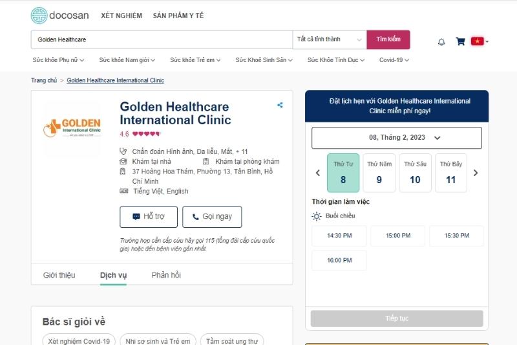Select Thứ Năm 9 date
Image resolution: width=517 pixels, height=345 pixels.
[379, 173]
